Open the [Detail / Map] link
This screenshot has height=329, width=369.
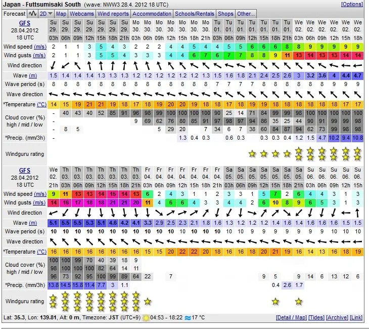click(x=291, y=317)
